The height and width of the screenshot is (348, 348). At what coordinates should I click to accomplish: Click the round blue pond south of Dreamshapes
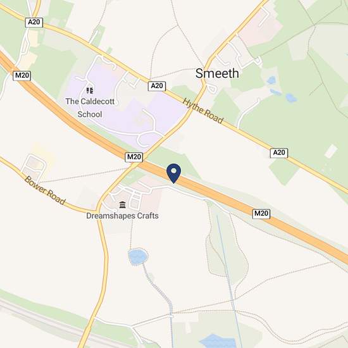click(x=138, y=257)
